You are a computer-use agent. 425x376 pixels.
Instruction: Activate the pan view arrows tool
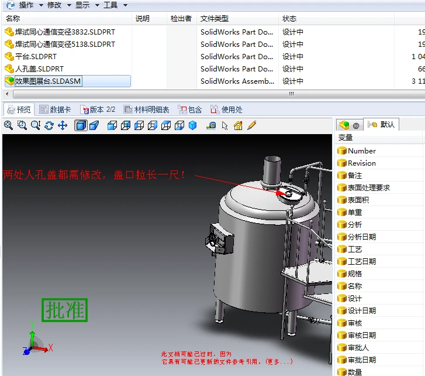(x=63, y=125)
